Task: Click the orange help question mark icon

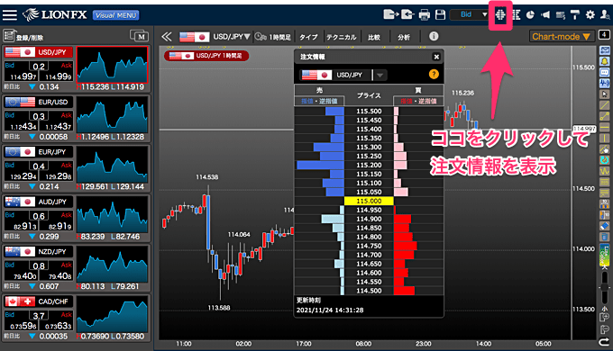Action: 434,74
